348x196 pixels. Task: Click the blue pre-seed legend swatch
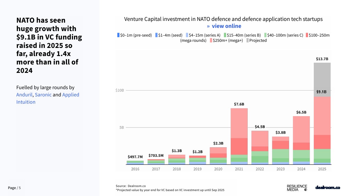click(118, 35)
